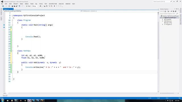Pin the Program.cs tab
182x102 pixels.
[11, 9]
